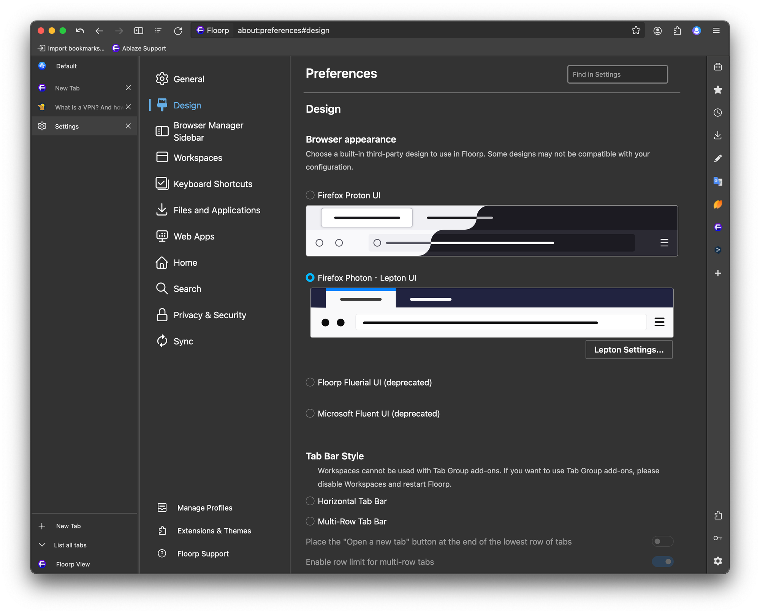Go to Home preferences category

click(x=176, y=262)
